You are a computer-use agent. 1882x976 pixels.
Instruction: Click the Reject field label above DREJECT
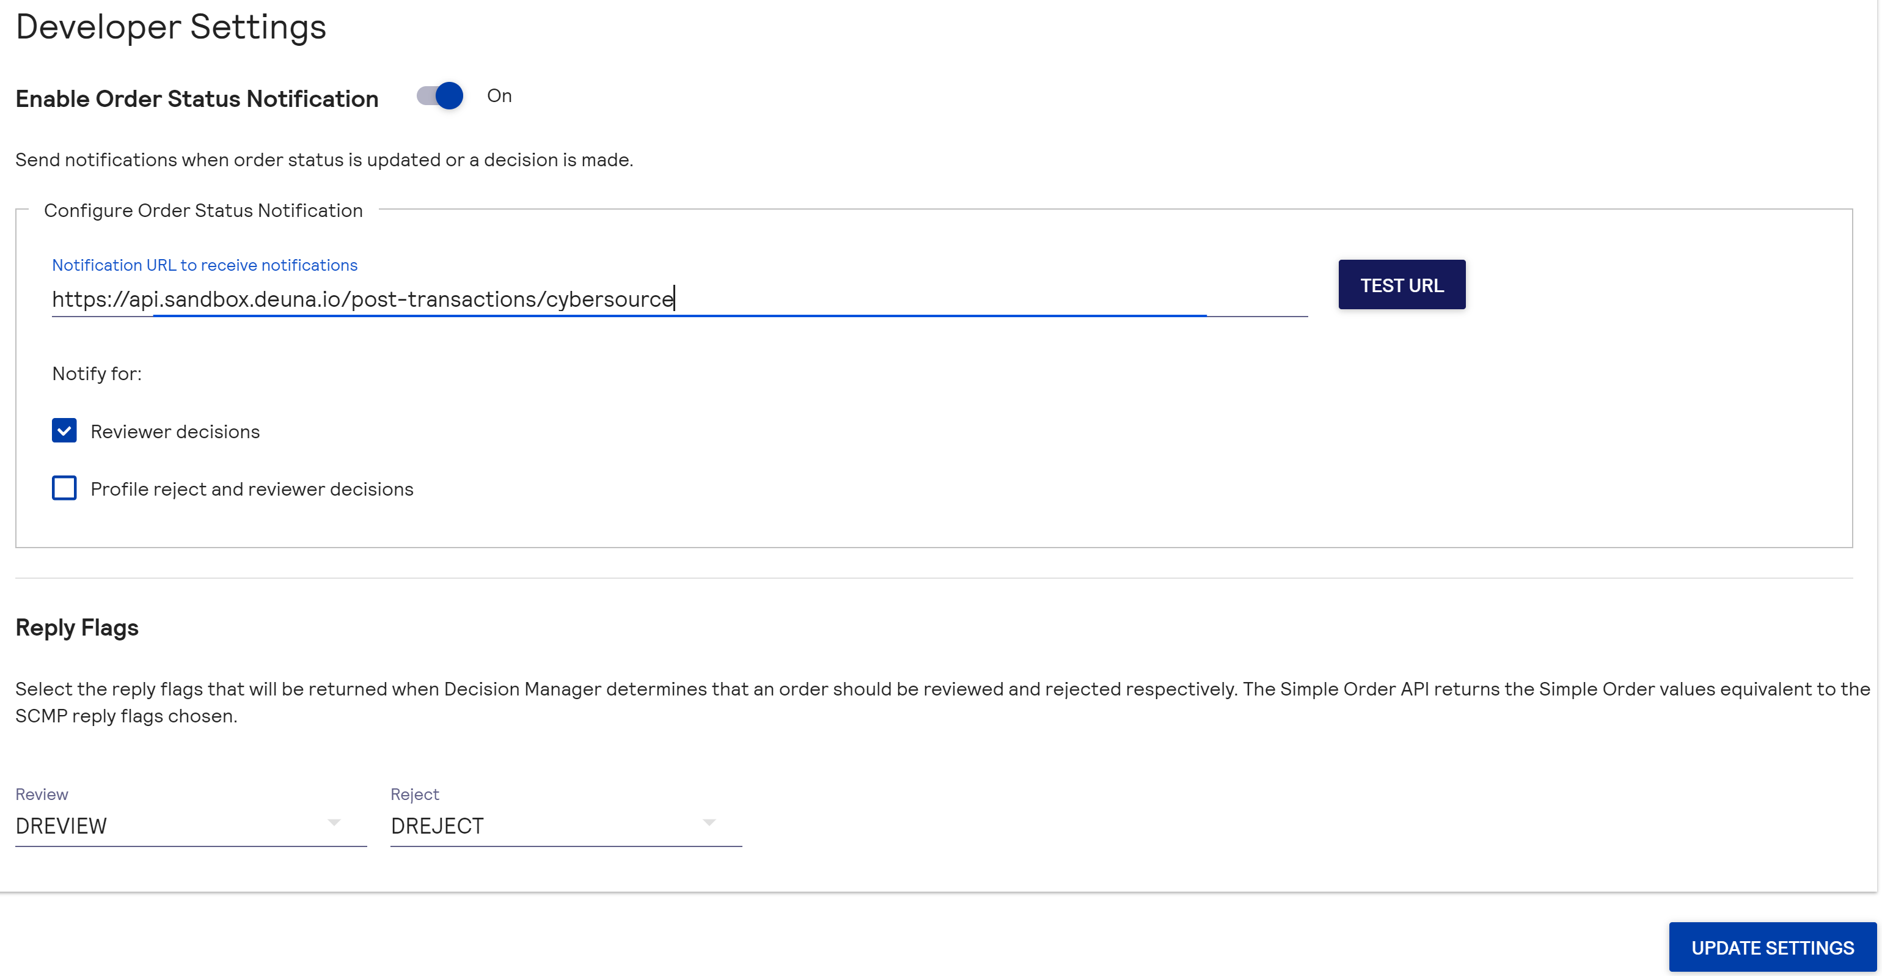click(x=414, y=794)
